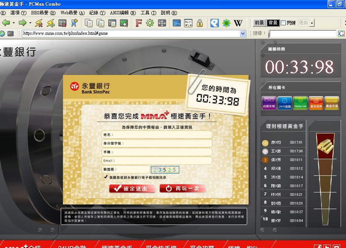Image resolution: width=346 pixels, height=248 pixels.
Task: Click the 手機 mobile phone field
Action: 157,152
